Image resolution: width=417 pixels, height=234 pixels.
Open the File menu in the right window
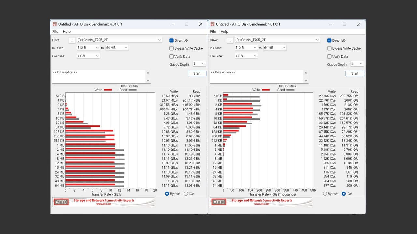pos(213,32)
